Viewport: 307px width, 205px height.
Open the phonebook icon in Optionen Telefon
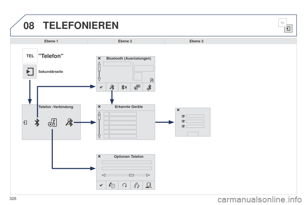tap(149, 185)
